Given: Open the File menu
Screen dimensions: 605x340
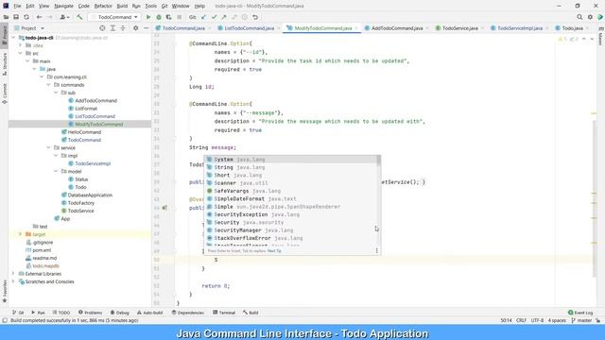Looking at the screenshot, I should 17,6.
